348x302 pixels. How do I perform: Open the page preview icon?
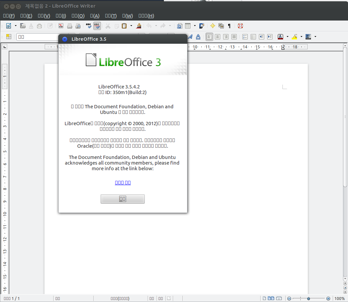click(x=78, y=26)
